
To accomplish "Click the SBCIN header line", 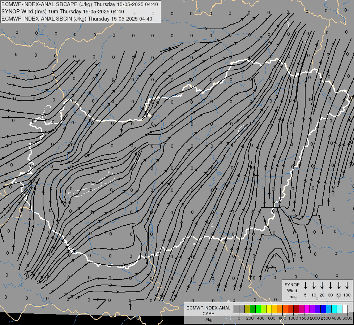I will [77, 19].
